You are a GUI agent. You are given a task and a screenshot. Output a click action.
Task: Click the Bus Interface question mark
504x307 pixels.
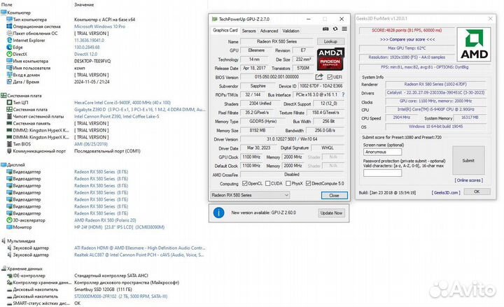click(x=343, y=94)
